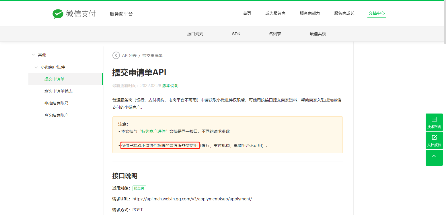Click the 最新更新时间 date text

click(x=137, y=86)
